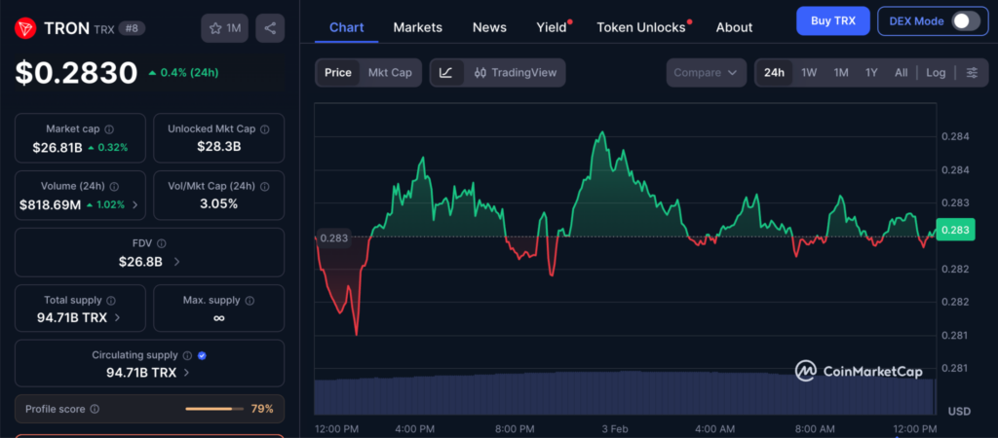Click the Profile score info icon
The image size is (998, 438).
(95, 410)
